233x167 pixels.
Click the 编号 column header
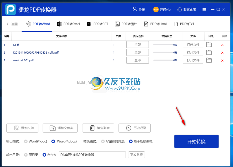click(7, 36)
